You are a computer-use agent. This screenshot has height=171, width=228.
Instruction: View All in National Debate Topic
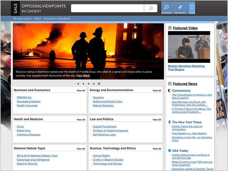[81, 149]
